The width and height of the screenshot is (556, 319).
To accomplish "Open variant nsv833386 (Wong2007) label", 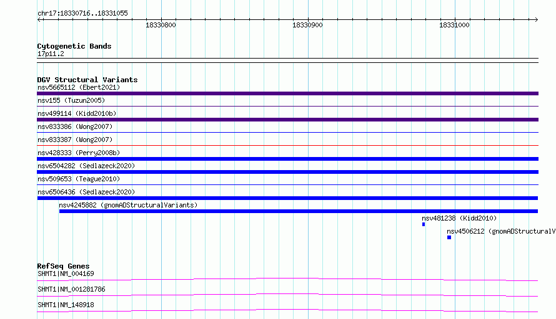I will pos(75,126).
